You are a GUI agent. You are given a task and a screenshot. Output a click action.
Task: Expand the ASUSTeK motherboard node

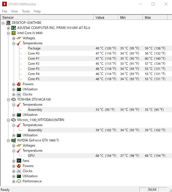pos(8,28)
